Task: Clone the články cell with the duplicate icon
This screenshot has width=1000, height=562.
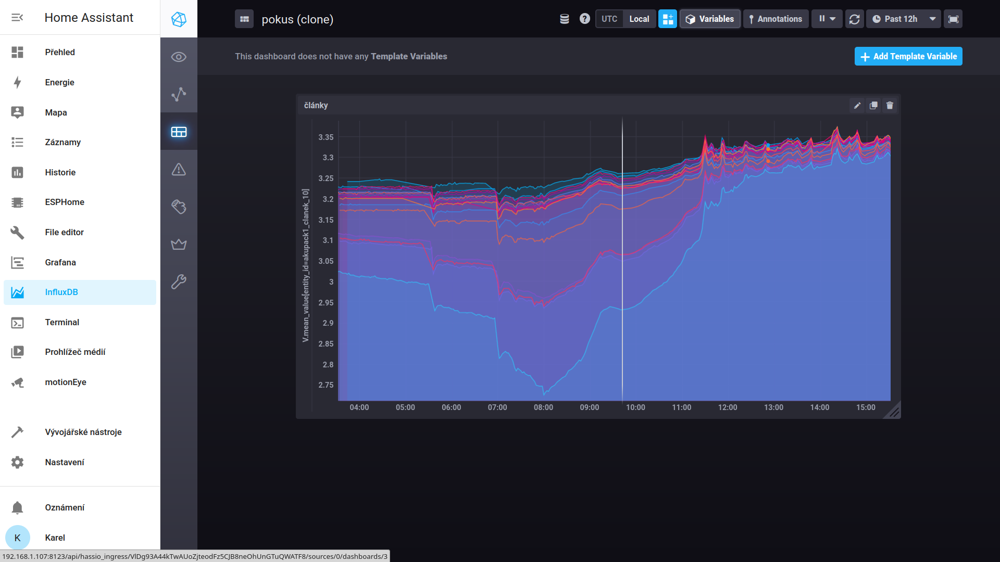Action: coord(873,106)
